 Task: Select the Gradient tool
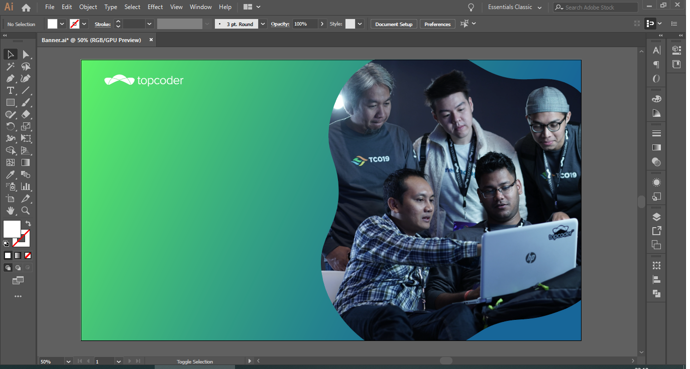(26, 162)
